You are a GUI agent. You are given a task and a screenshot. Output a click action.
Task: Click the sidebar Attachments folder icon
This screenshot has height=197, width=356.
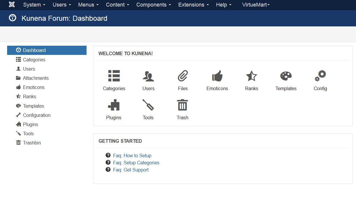pos(18,78)
